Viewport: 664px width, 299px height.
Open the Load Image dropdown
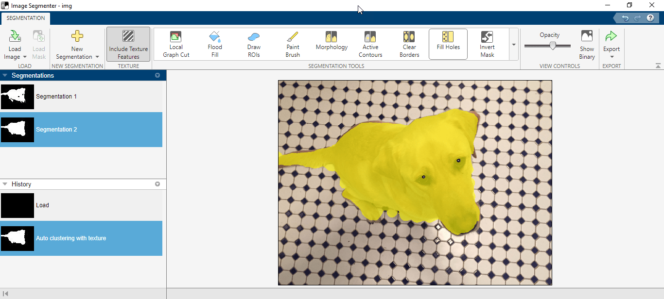15,44
